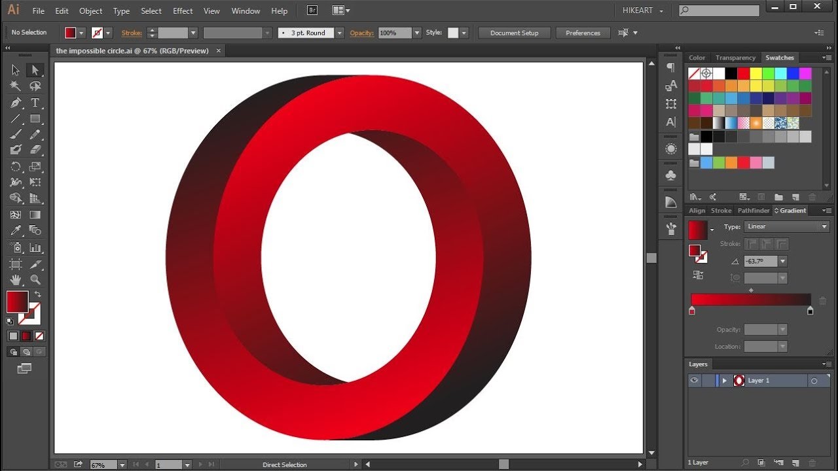The width and height of the screenshot is (838, 471).
Task: Click the right black gradient stop
Action: pos(811,311)
